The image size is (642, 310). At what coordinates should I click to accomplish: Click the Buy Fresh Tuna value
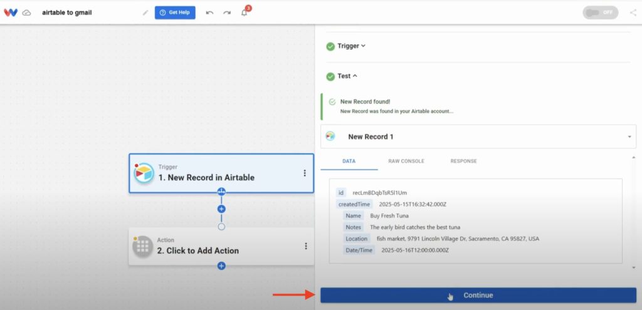(x=389, y=215)
